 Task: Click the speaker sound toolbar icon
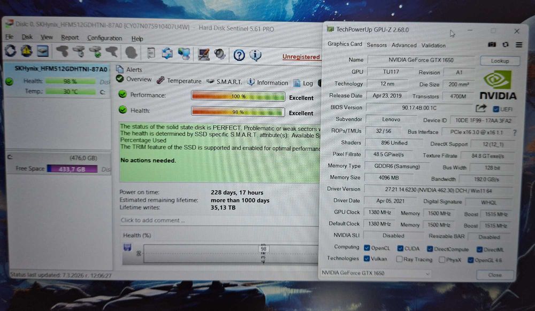tap(219, 54)
